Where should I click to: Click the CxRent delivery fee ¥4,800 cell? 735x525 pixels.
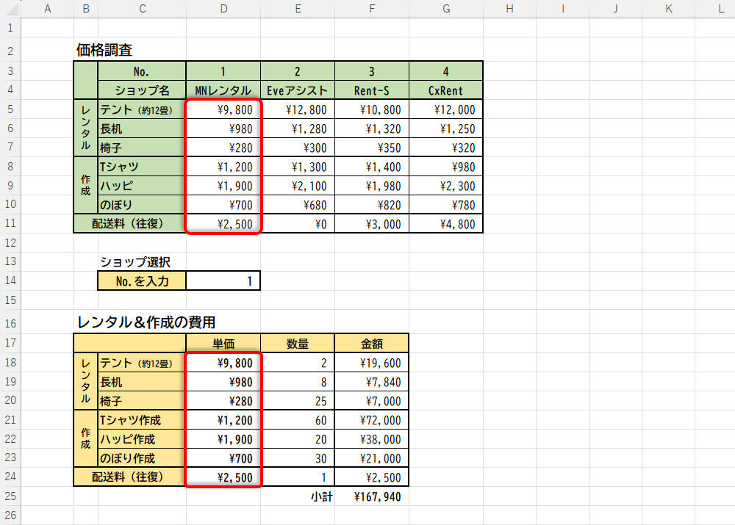tap(445, 224)
